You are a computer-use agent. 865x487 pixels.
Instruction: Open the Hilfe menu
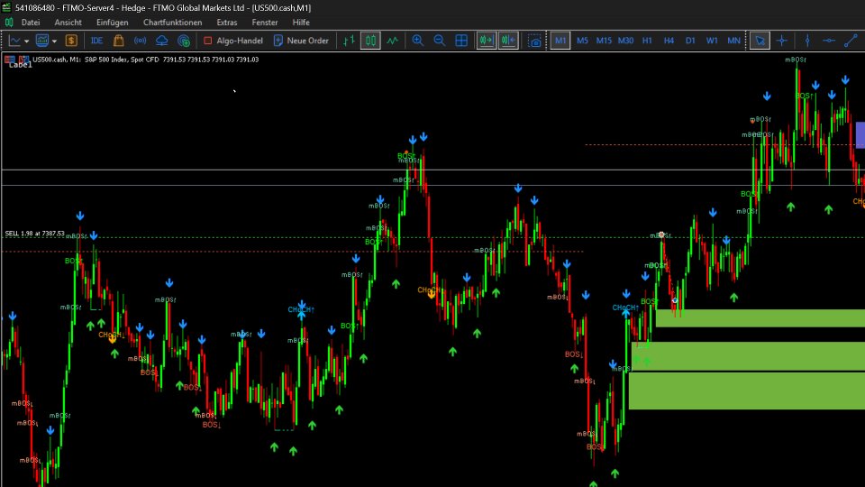coord(301,23)
